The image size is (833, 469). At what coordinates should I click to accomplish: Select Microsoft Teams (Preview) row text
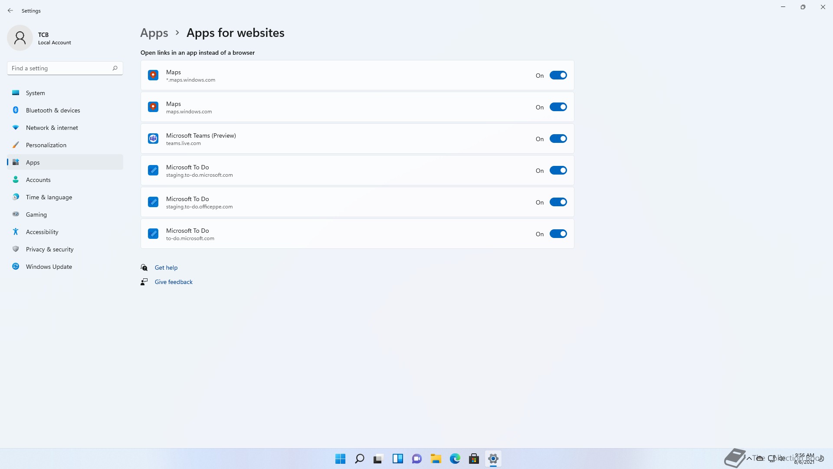tap(201, 135)
